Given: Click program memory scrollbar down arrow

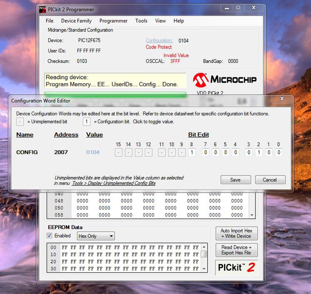Looking at the screenshot, I should click(x=252, y=215).
